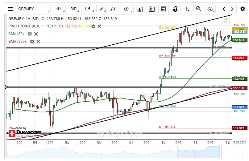This screenshot has width=249, height=161.
Task: Open the GBP/JPY instrument selector
Action: pyautogui.click(x=34, y=9)
